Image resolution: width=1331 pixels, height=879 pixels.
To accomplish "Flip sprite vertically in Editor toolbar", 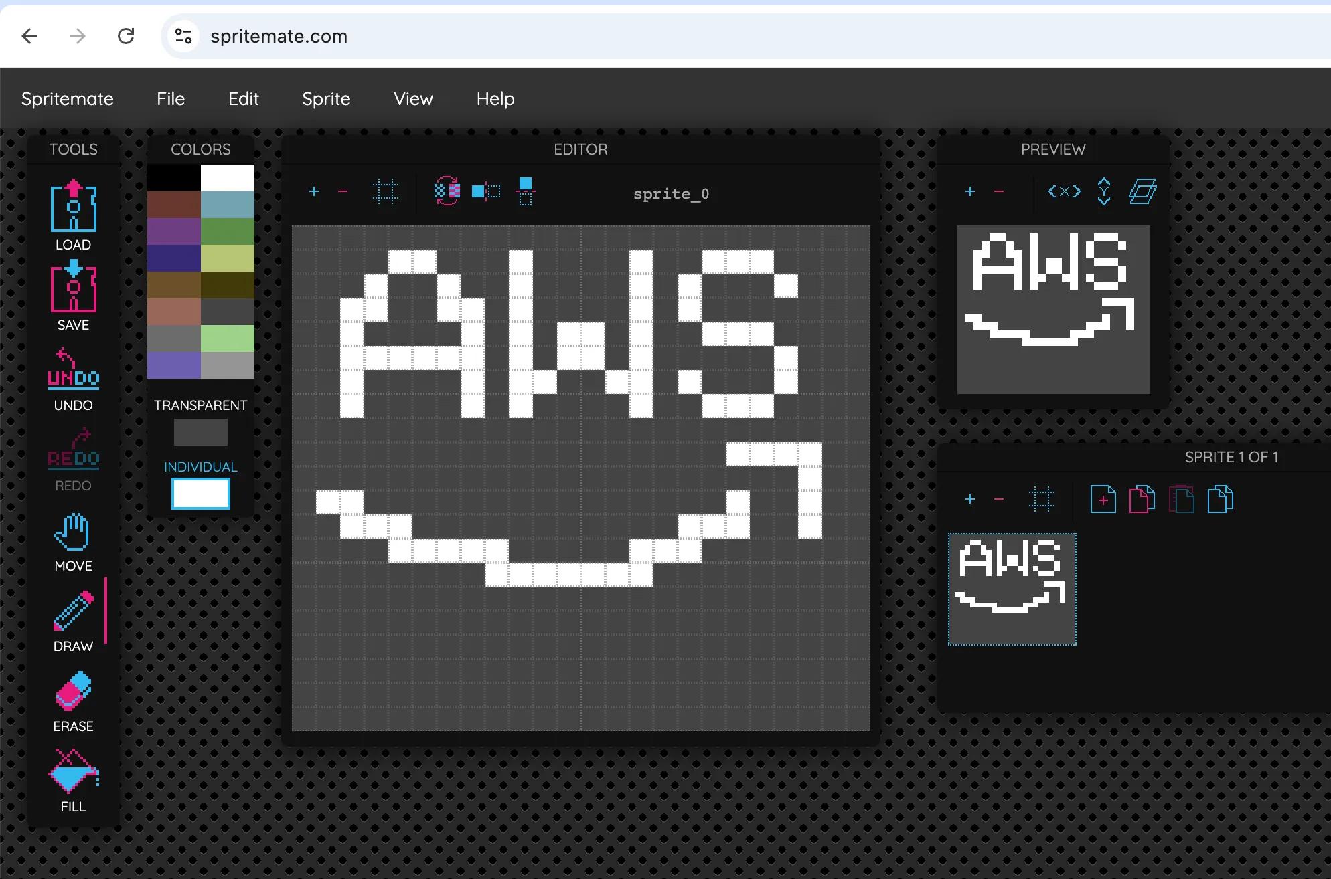I will tap(526, 192).
